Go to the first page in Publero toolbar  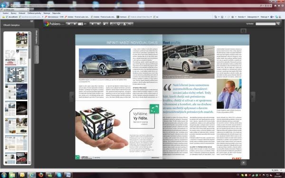(69, 24)
